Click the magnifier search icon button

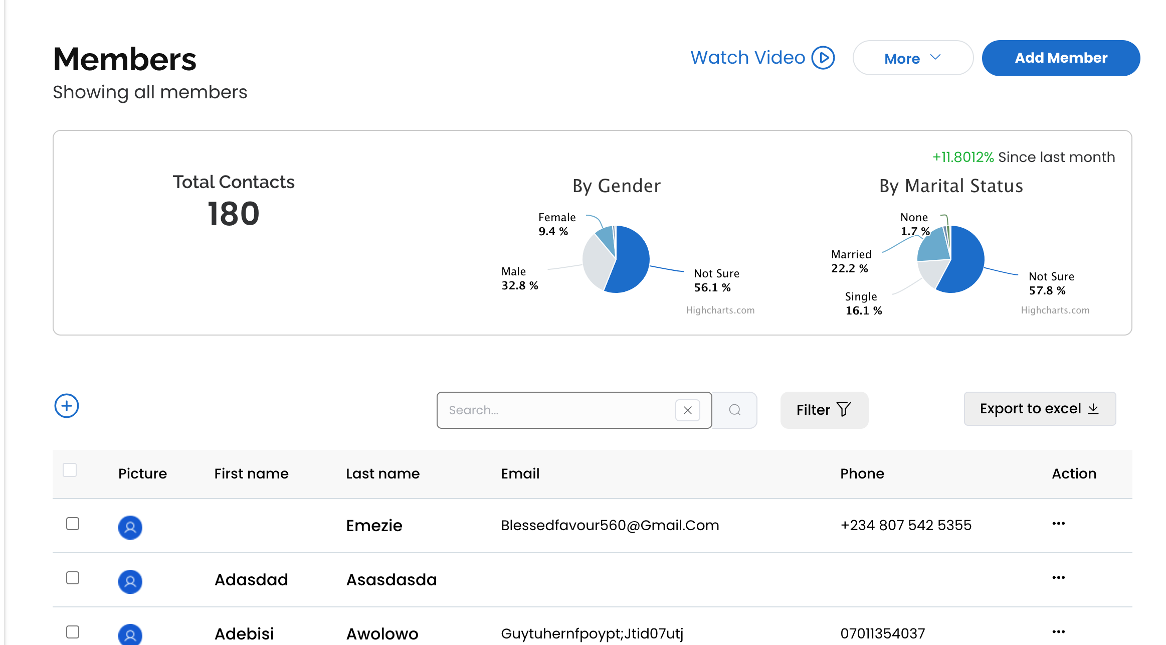735,410
